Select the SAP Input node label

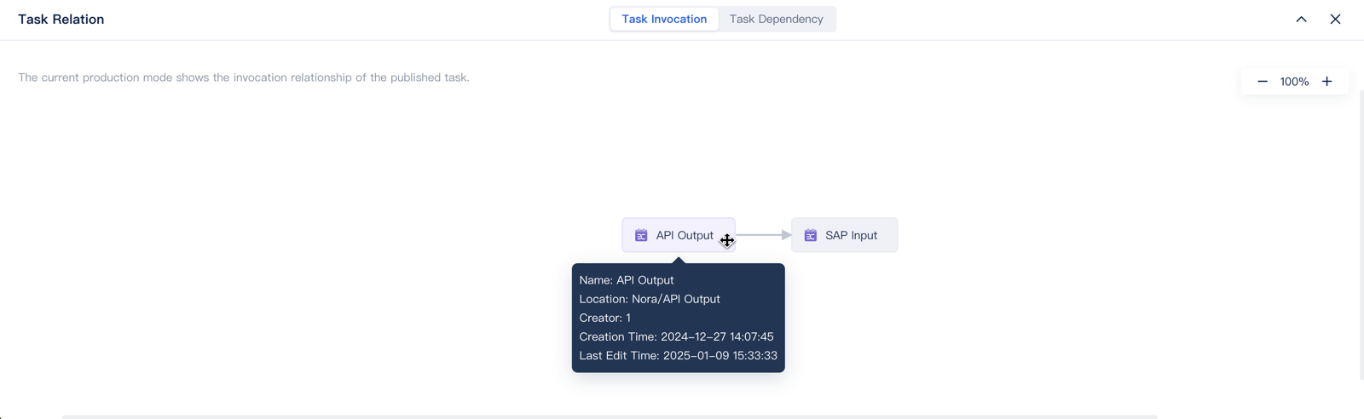[851, 235]
